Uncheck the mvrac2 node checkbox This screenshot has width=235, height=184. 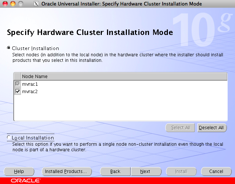(17, 91)
